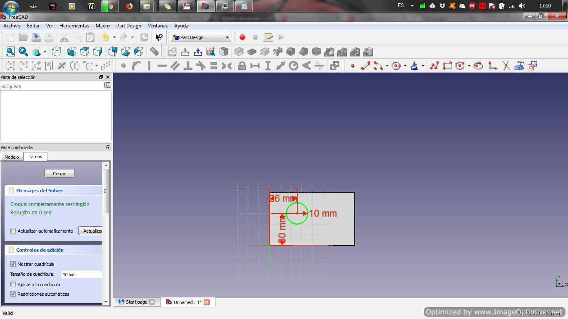
Task: Expand the arc tools dropdown arrow
Action: coord(387,66)
